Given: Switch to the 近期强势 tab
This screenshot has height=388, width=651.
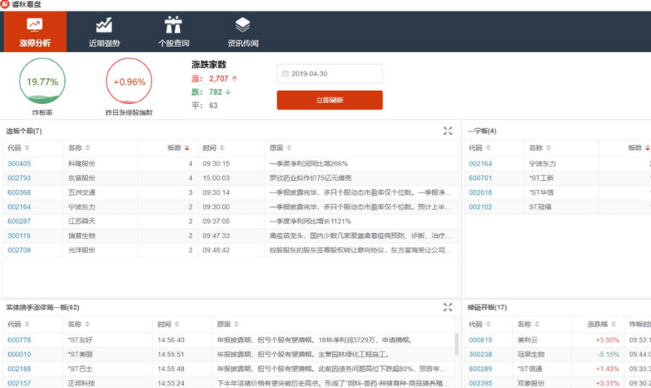Looking at the screenshot, I should [x=104, y=32].
